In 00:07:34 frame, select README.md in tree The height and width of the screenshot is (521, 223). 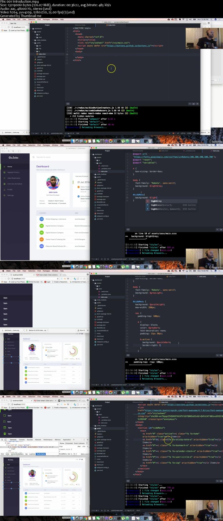click(41, 79)
